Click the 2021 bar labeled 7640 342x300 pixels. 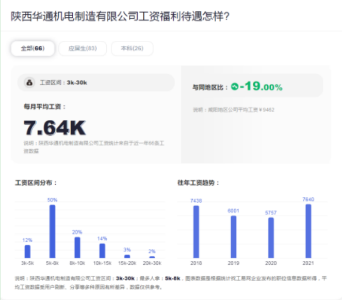tap(308, 231)
